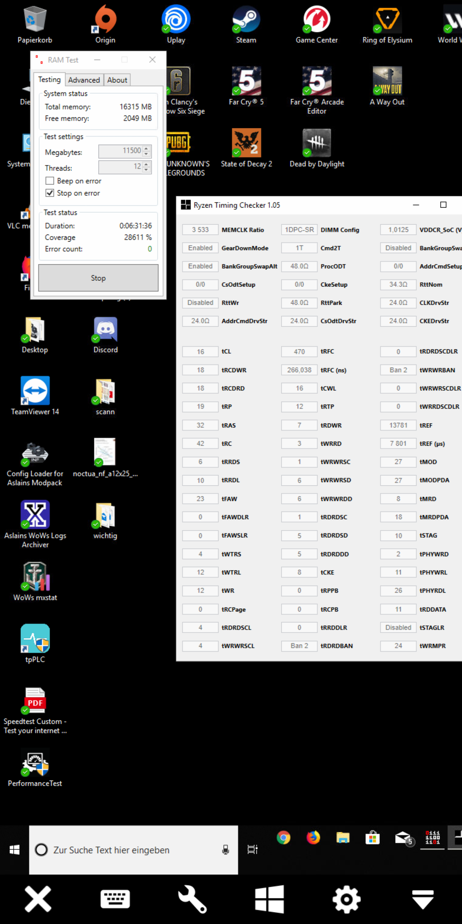Toggle Stop on error checkbox

pyautogui.click(x=50, y=193)
